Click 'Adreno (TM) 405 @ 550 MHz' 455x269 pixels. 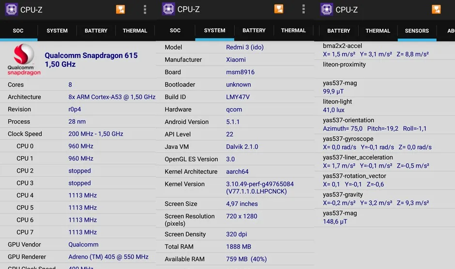[x=108, y=257]
